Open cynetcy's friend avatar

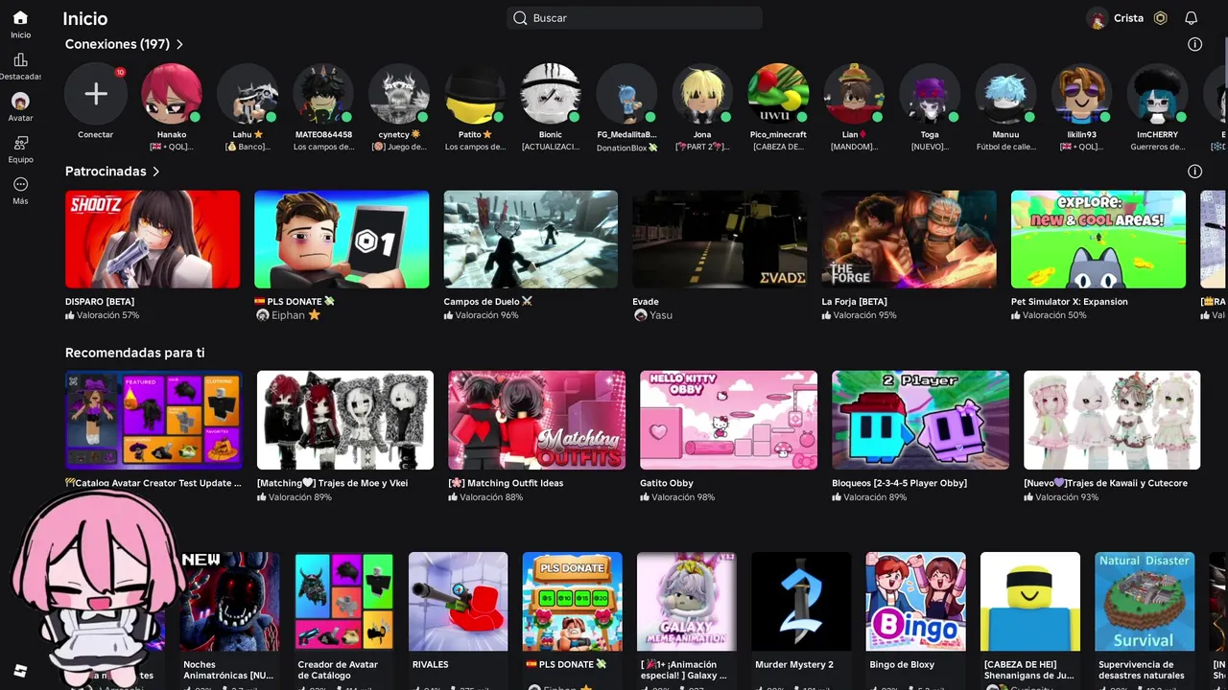[399, 94]
